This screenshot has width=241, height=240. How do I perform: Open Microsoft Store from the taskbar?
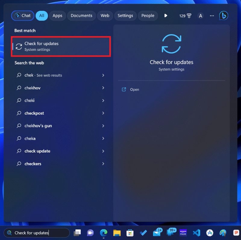[130, 233]
